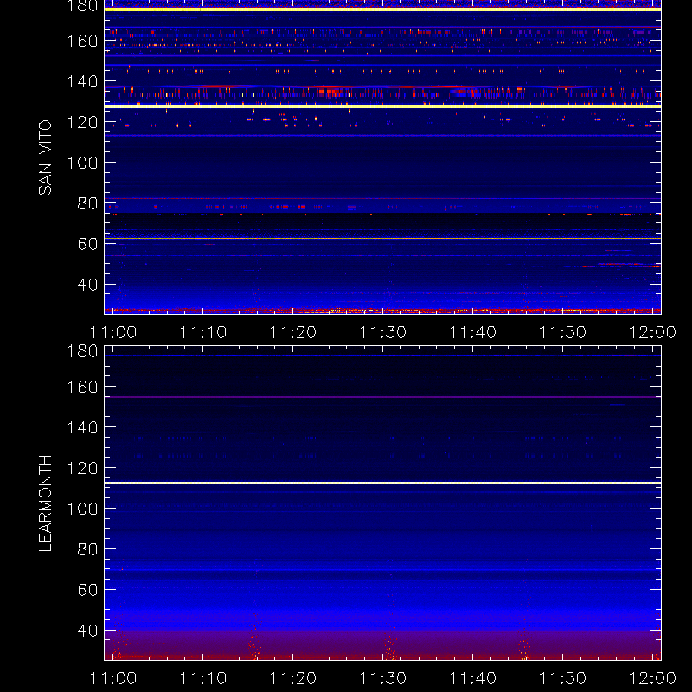This screenshot has height=692, width=692.
Task: Select the 60 label on San Vito axis
Action: coord(87,244)
